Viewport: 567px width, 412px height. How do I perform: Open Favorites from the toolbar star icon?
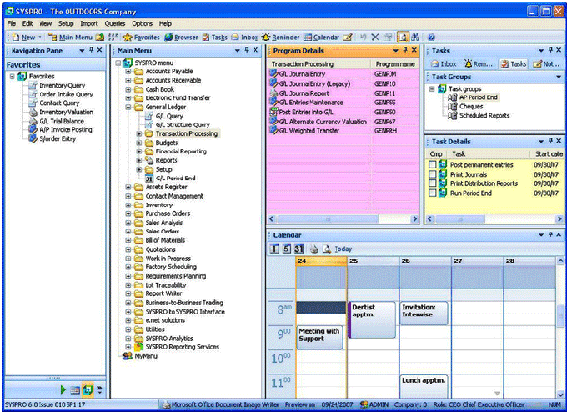pyautogui.click(x=142, y=37)
